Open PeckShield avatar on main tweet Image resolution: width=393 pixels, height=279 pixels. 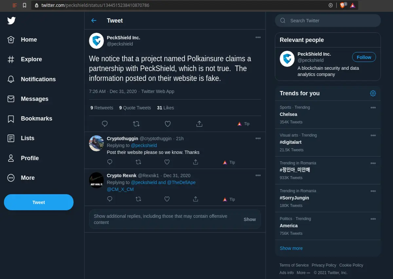click(97, 41)
